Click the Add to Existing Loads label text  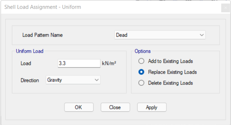[x=170, y=61]
